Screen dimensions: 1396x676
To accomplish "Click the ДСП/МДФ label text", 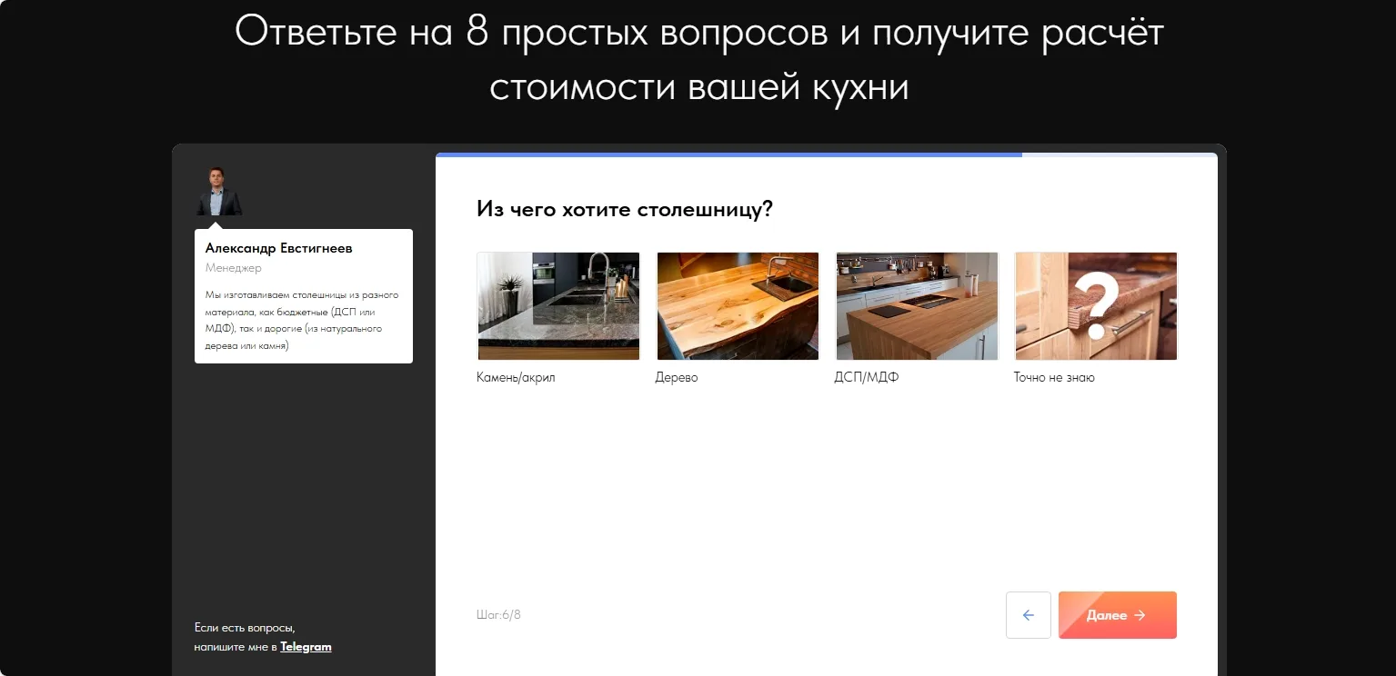I will pos(867,377).
